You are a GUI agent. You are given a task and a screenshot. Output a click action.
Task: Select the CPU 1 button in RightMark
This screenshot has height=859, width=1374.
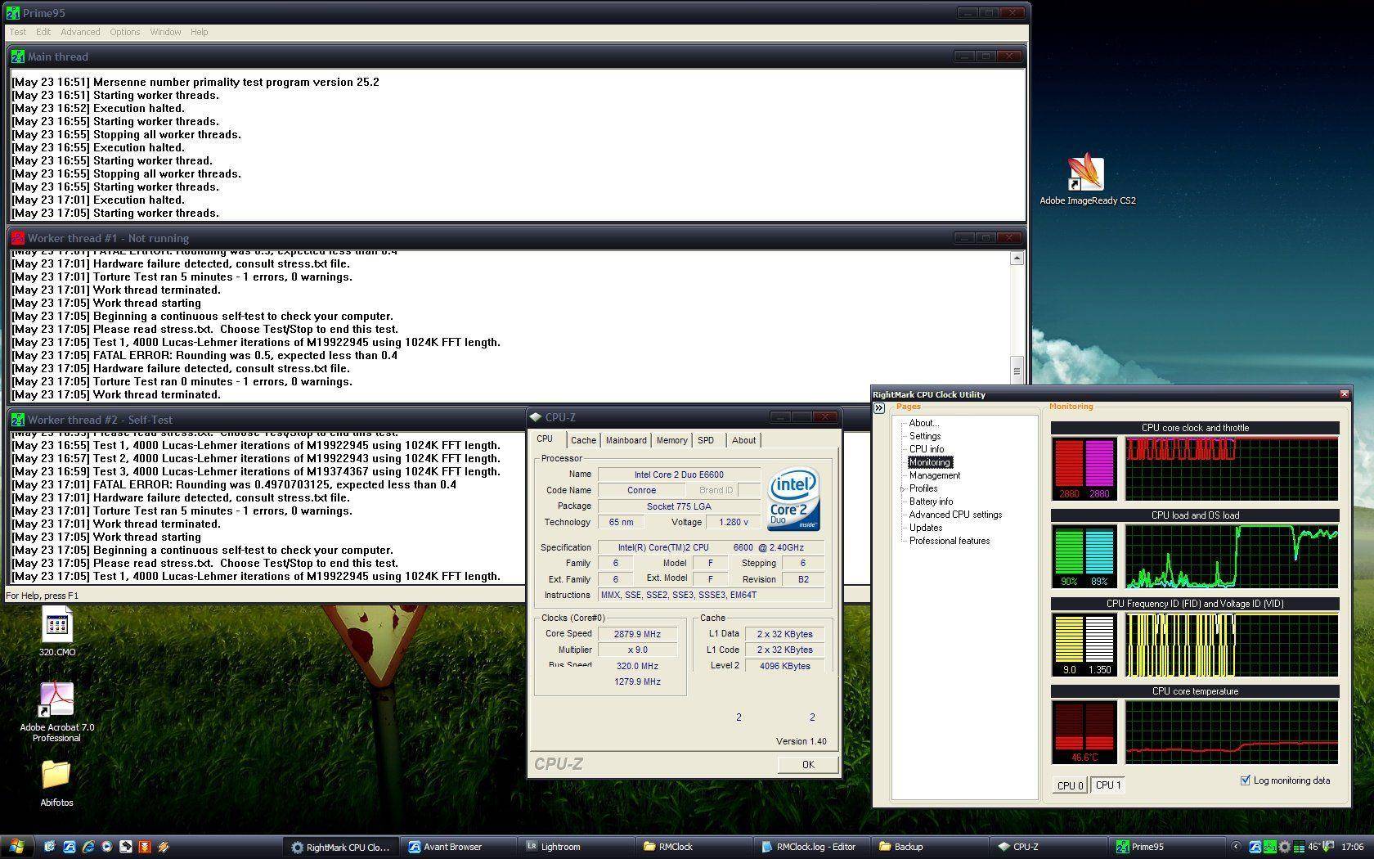click(1108, 785)
